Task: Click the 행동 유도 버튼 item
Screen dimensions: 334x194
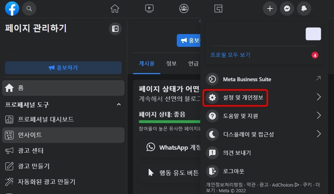Action: click(170, 172)
